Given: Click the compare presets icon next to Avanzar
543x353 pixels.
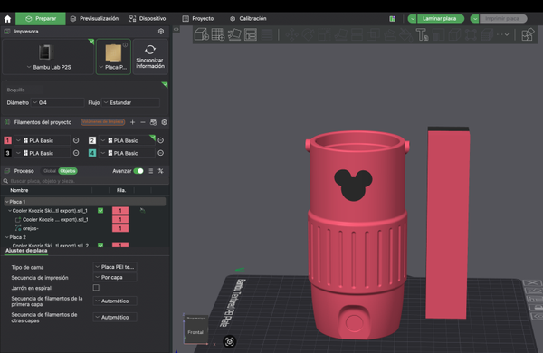Looking at the screenshot, I should point(161,171).
